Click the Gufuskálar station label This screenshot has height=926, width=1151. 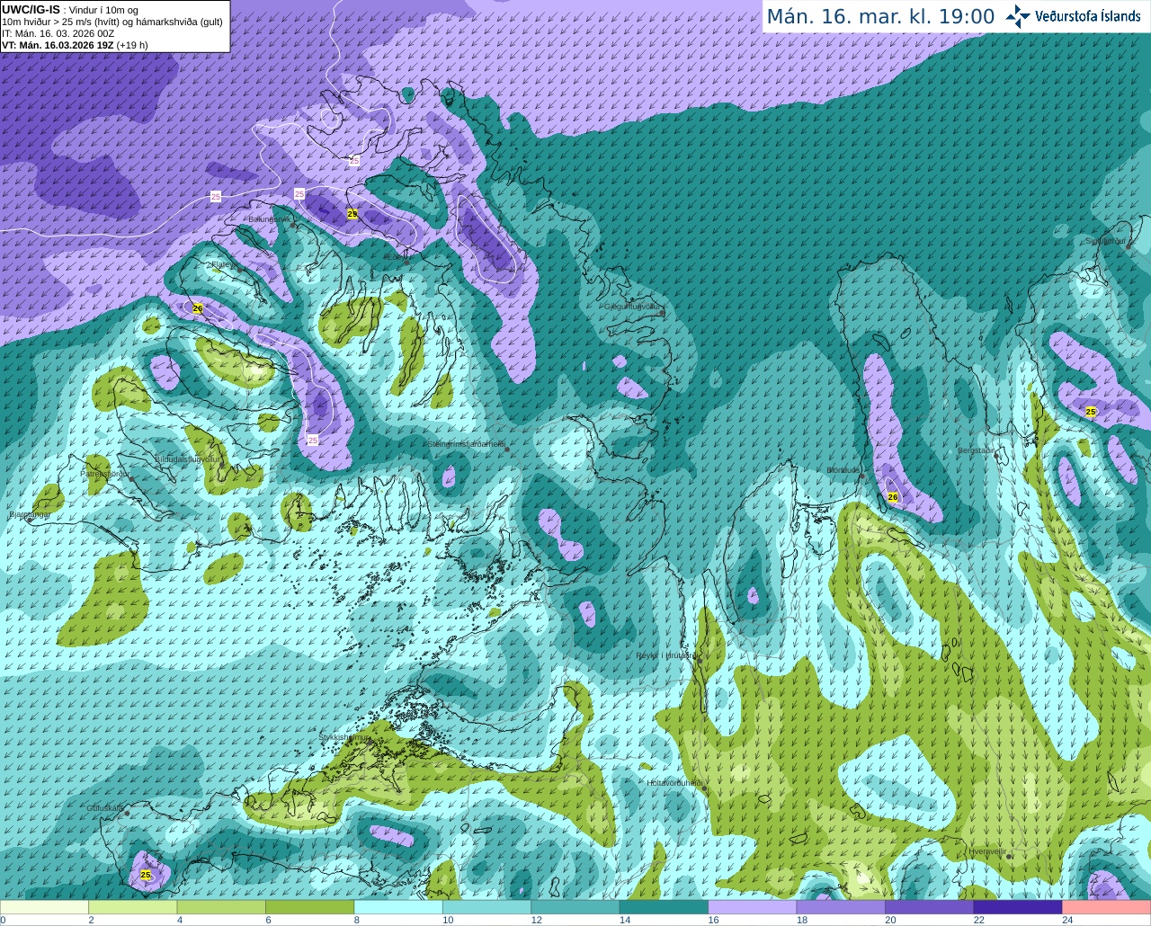click(104, 808)
